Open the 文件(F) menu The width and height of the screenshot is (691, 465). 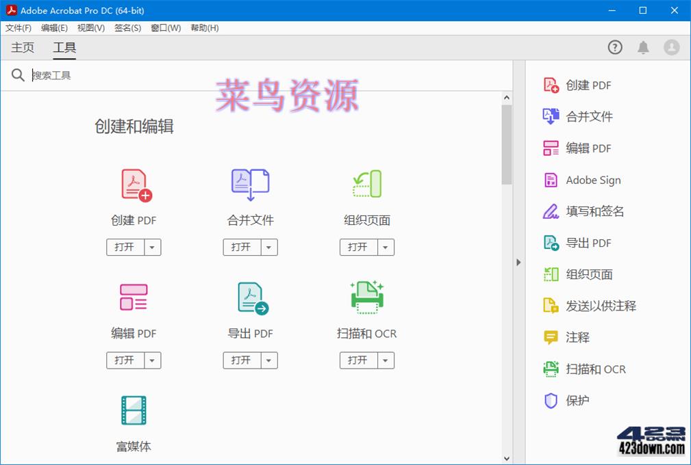pos(18,28)
